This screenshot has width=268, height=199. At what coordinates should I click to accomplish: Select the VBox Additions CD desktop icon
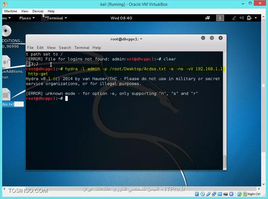pos(6,31)
